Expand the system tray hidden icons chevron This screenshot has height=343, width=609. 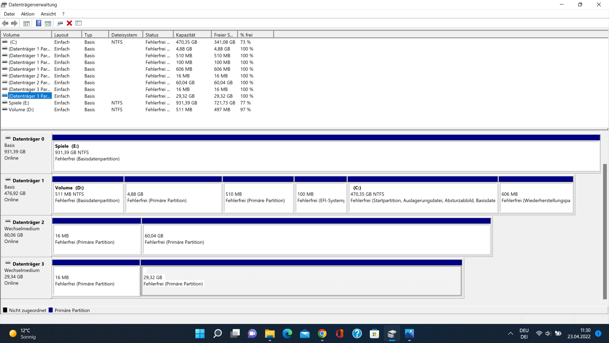tap(510, 333)
